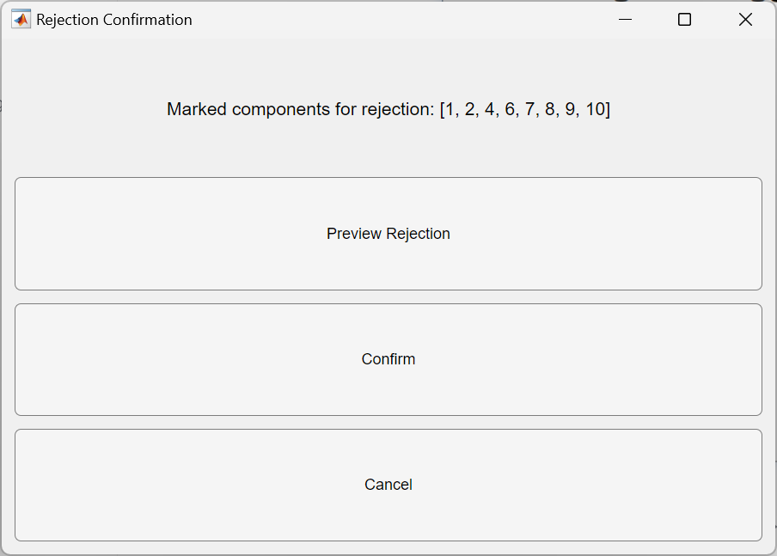Preview the rejection of marked components
The height and width of the screenshot is (556, 777).
coord(388,234)
